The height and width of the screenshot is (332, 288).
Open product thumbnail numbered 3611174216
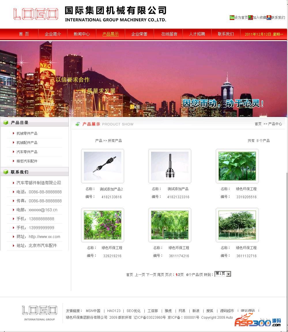[170, 225]
